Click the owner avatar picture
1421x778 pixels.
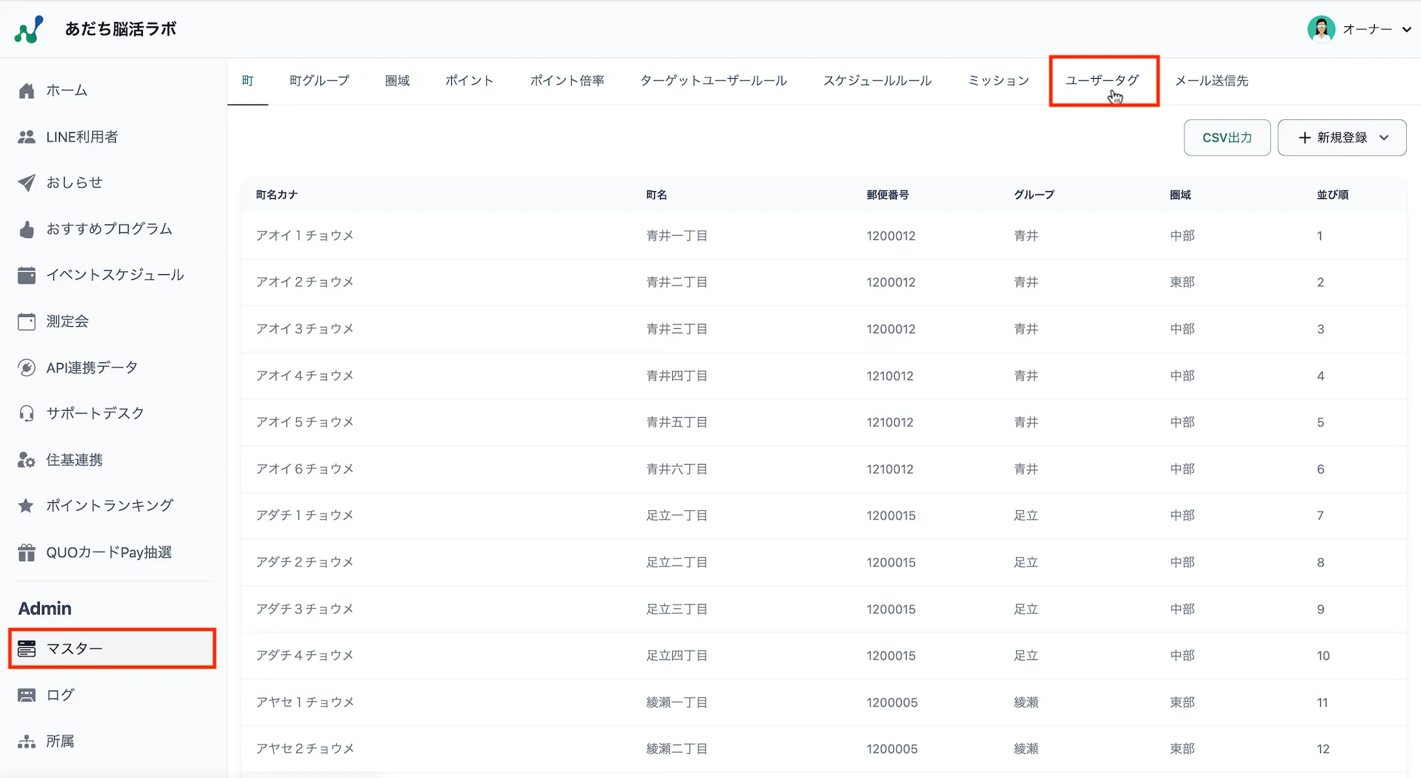(1321, 29)
